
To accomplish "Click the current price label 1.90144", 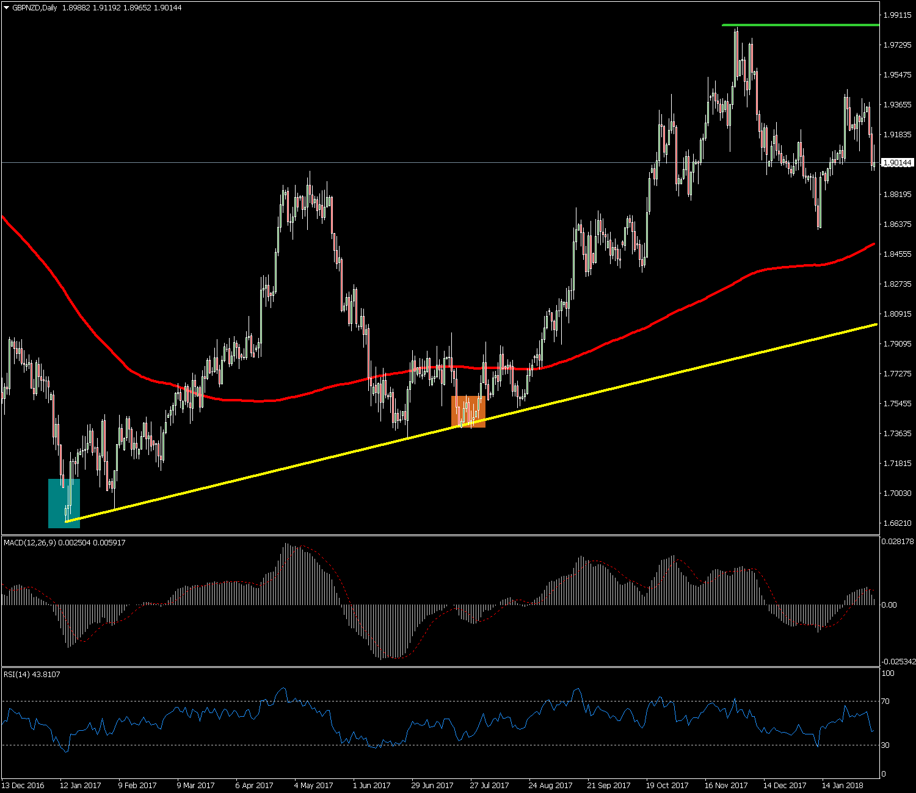I will click(x=898, y=163).
